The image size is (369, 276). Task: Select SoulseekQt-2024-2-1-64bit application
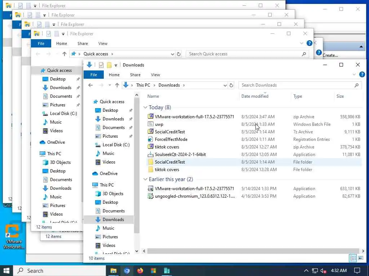[180, 154]
